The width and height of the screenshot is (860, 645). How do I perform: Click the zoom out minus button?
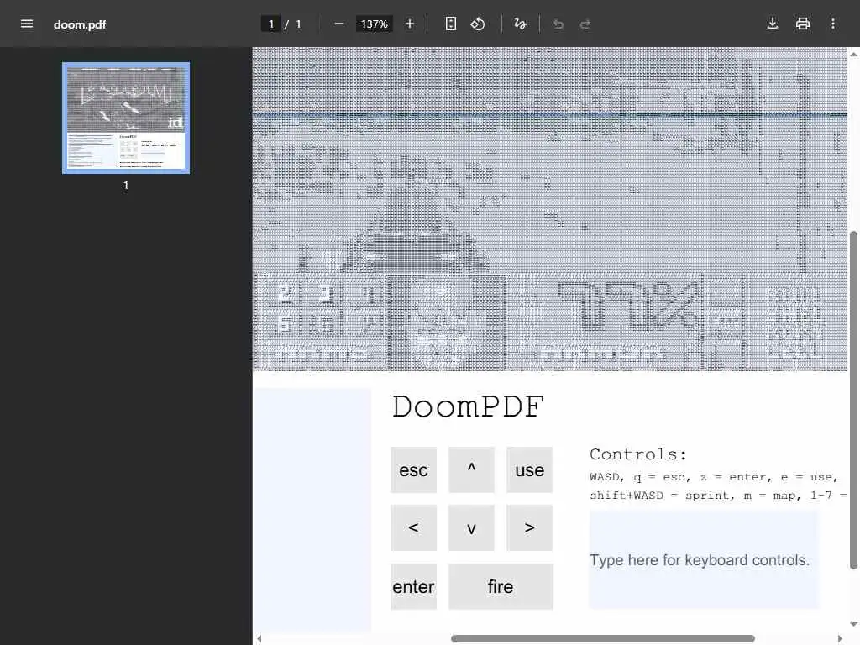click(339, 24)
